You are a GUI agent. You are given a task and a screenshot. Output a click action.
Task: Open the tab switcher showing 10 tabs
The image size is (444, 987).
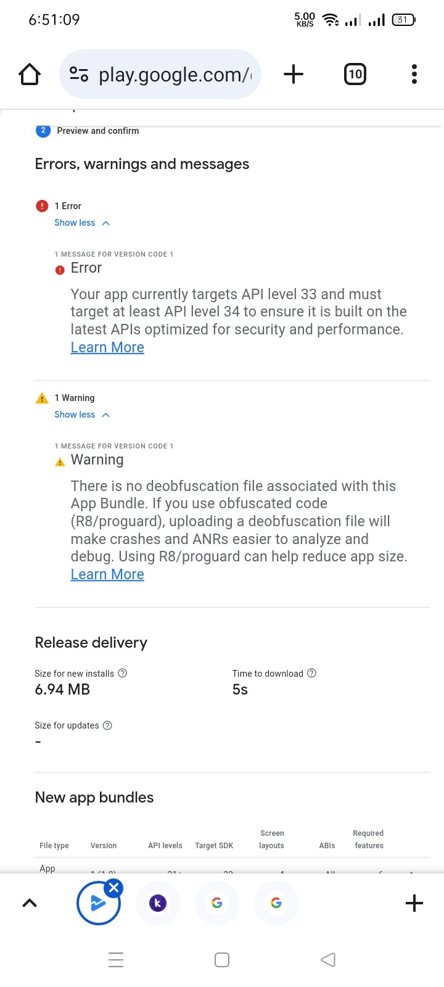[355, 75]
